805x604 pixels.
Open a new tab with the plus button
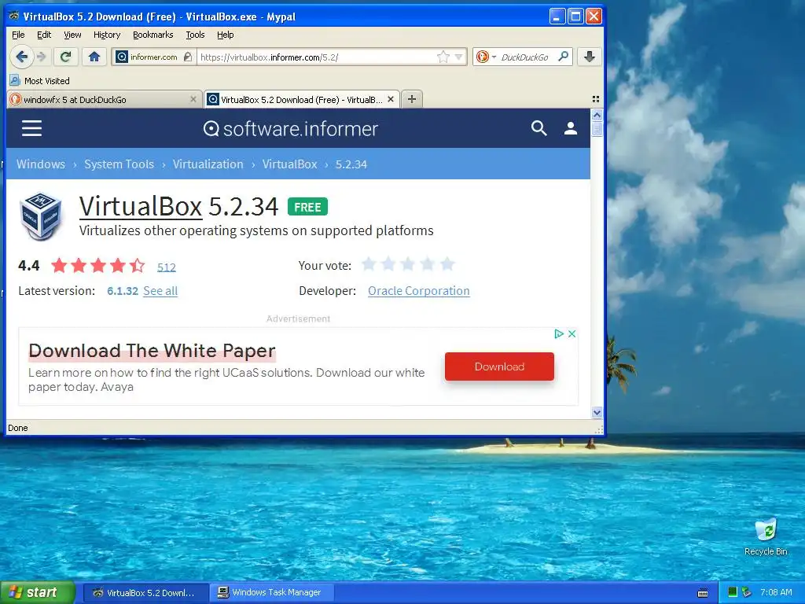point(412,99)
